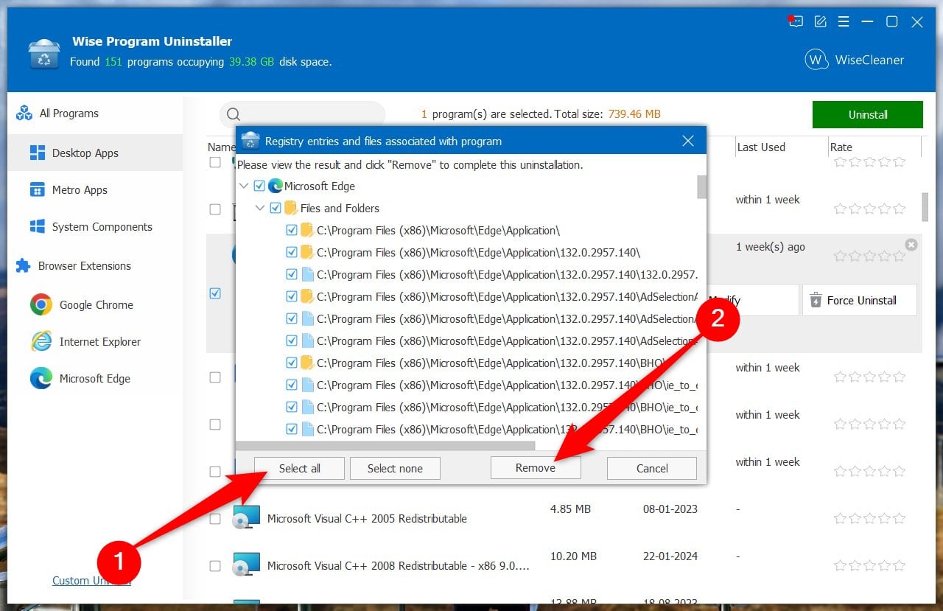This screenshot has width=943, height=611.
Task: Click folder icon of the Edge\Application\ path row
Action: click(307, 230)
